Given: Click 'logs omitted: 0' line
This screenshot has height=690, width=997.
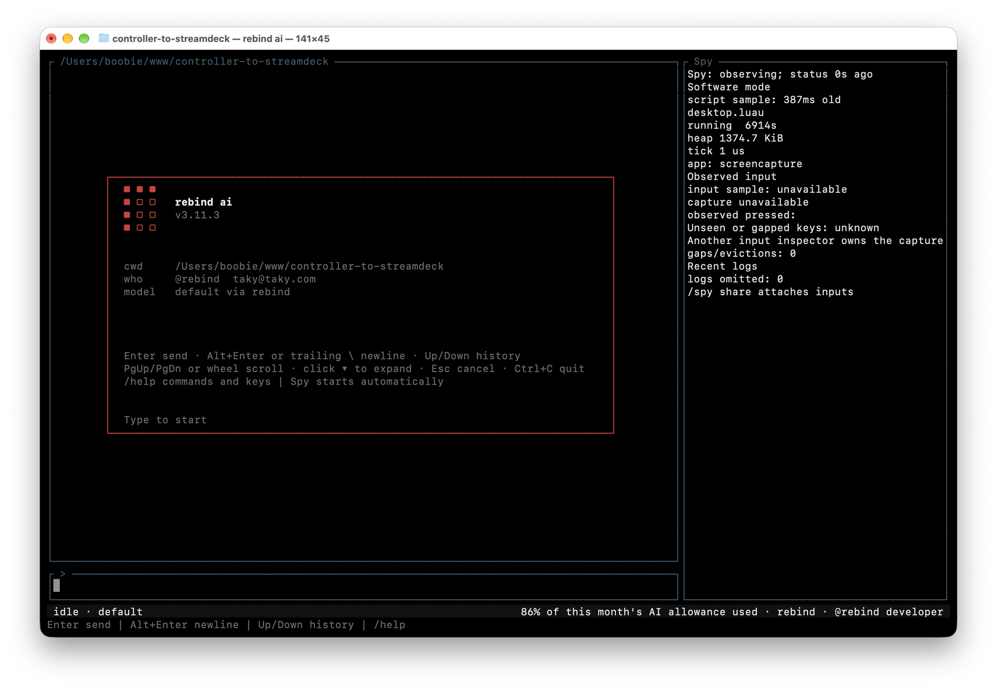Looking at the screenshot, I should pyautogui.click(x=735, y=279).
